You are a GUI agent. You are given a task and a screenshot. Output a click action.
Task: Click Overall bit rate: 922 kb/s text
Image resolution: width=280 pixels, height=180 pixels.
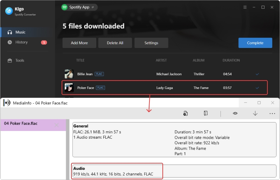197,143
